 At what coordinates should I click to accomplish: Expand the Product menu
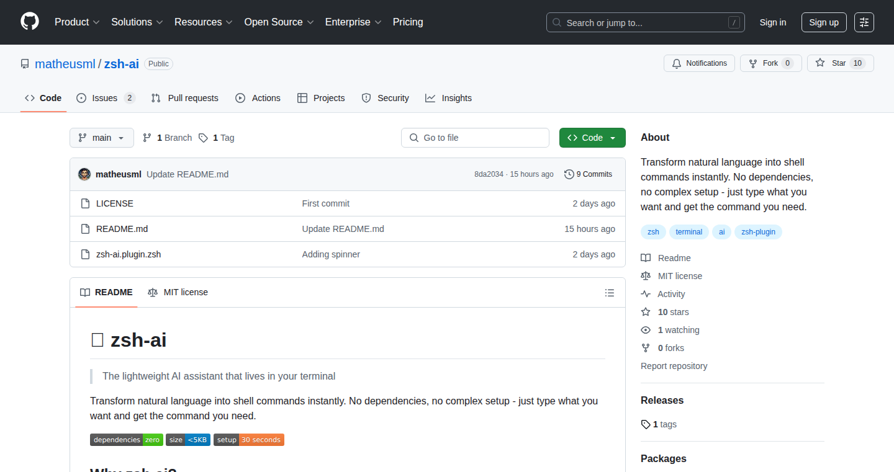77,22
